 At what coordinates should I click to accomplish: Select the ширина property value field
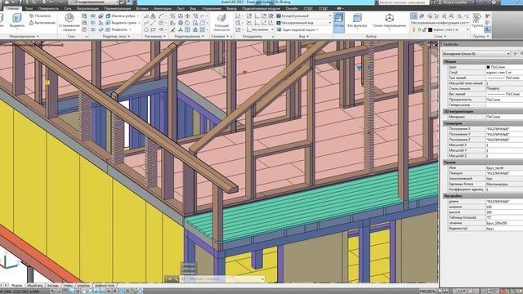(x=504, y=207)
